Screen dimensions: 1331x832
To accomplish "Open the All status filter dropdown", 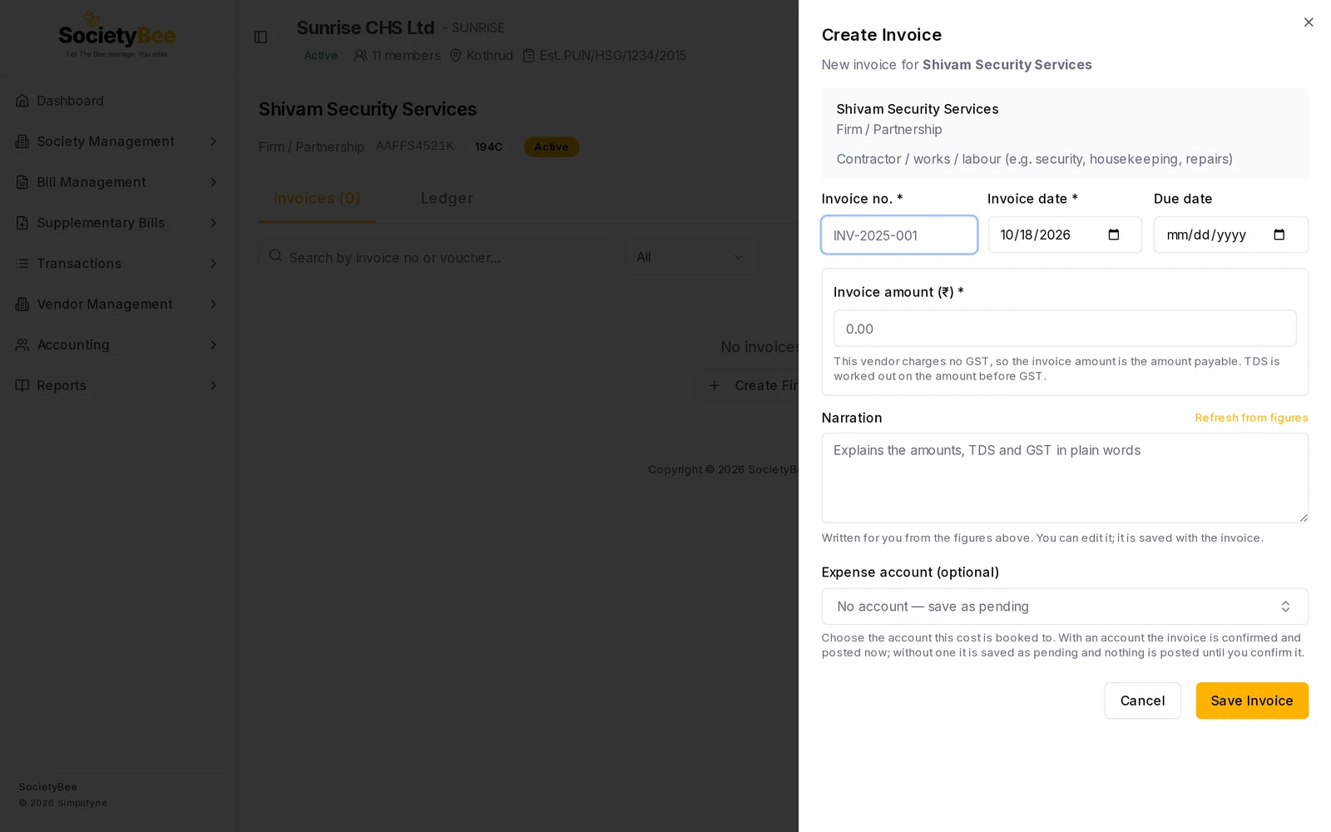I will click(x=690, y=257).
